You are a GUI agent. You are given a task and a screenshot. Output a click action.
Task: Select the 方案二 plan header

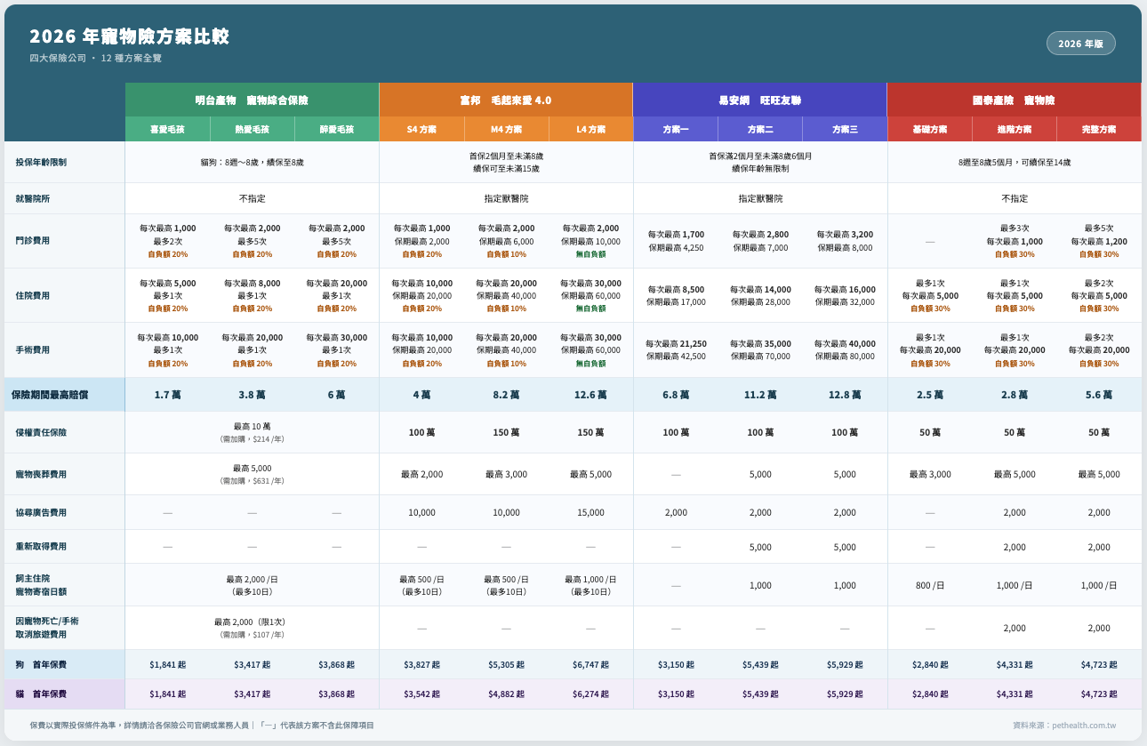(759, 130)
